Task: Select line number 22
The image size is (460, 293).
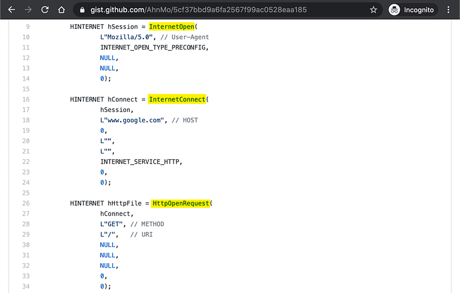Action: [26, 162]
